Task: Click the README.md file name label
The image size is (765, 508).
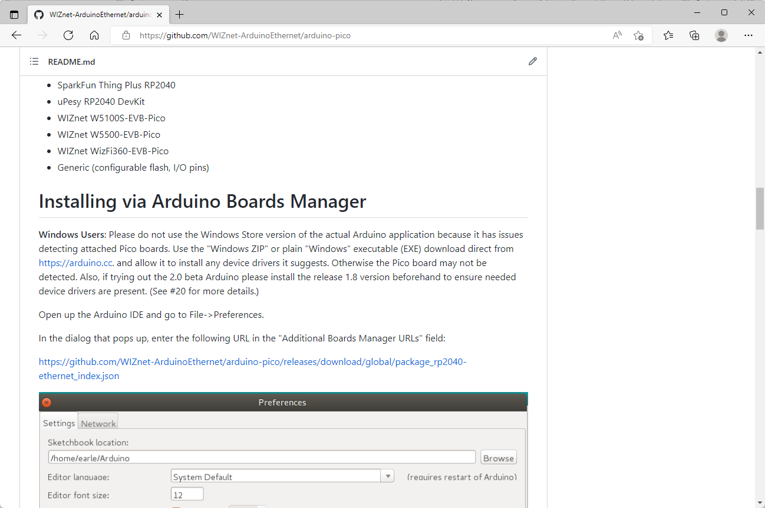Action: click(71, 61)
